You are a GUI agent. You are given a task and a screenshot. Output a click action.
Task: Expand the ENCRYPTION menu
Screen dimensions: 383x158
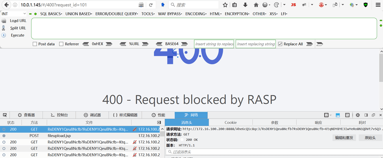tap(237, 14)
